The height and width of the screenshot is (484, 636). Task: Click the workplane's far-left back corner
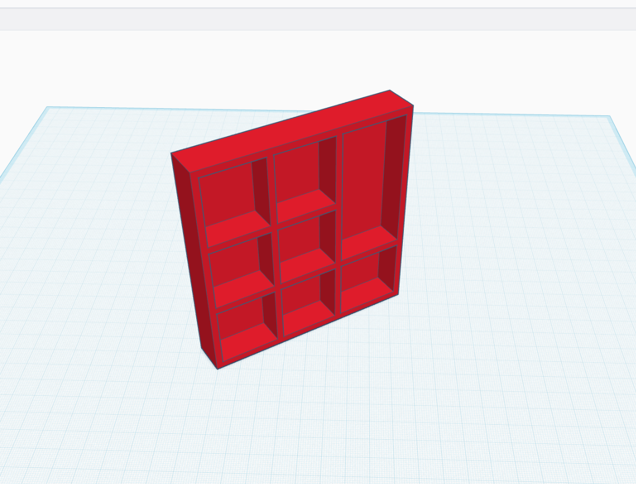click(47, 107)
